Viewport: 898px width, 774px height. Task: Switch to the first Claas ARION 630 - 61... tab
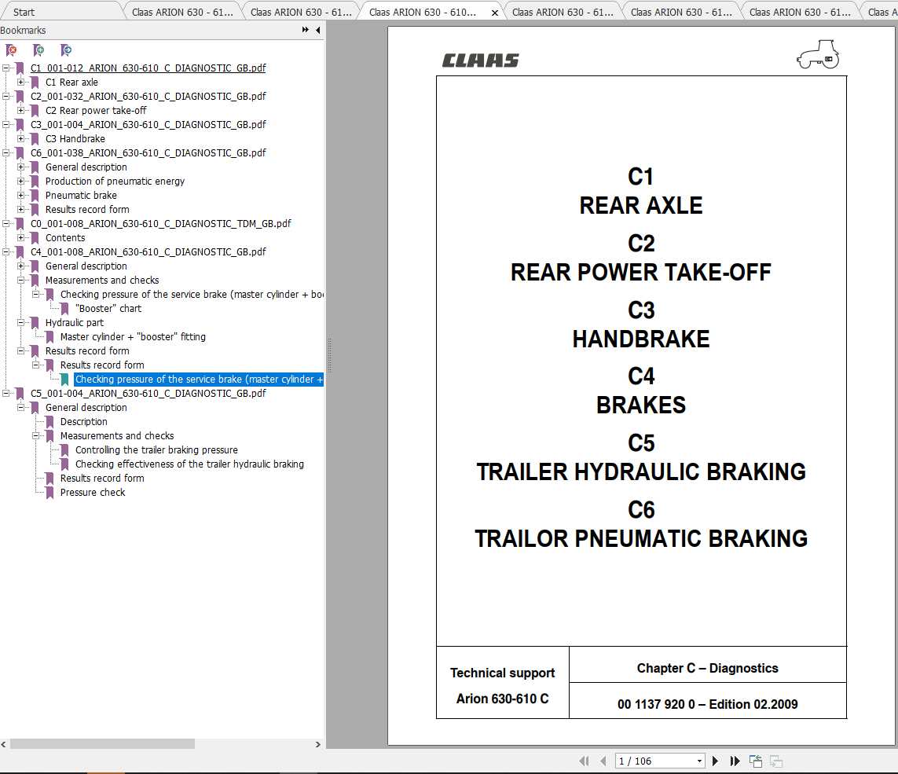pos(182,12)
